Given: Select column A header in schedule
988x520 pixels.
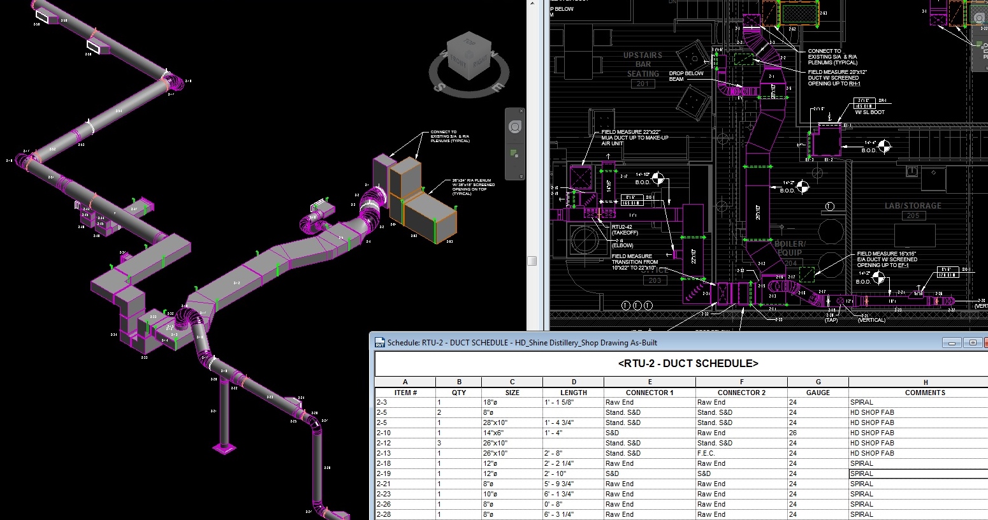Looking at the screenshot, I should coord(405,382).
